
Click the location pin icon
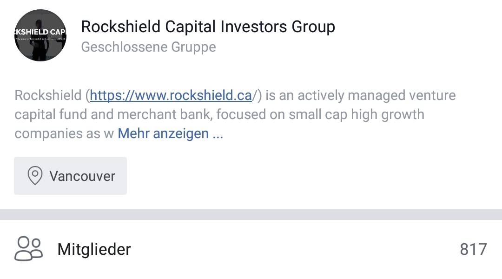[35, 176]
